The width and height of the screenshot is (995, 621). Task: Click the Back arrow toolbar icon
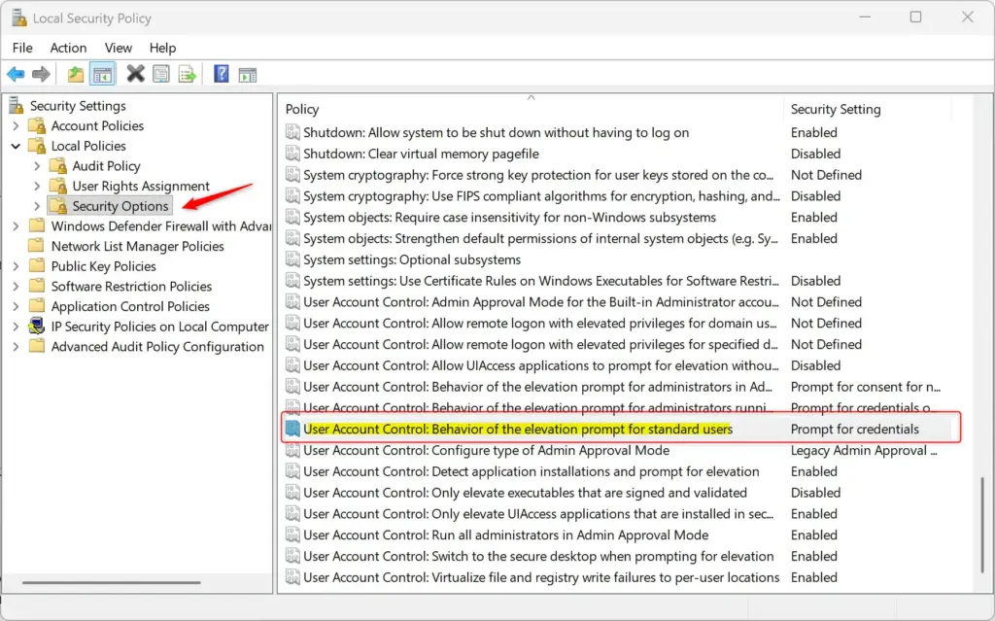16,74
